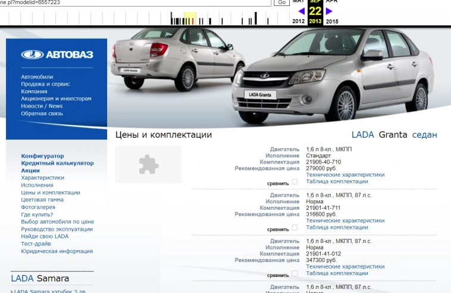Tick the сравнить checkbox for configuration 21901-41-711
The height and width of the screenshot is (293, 451).
pyautogui.click(x=295, y=228)
